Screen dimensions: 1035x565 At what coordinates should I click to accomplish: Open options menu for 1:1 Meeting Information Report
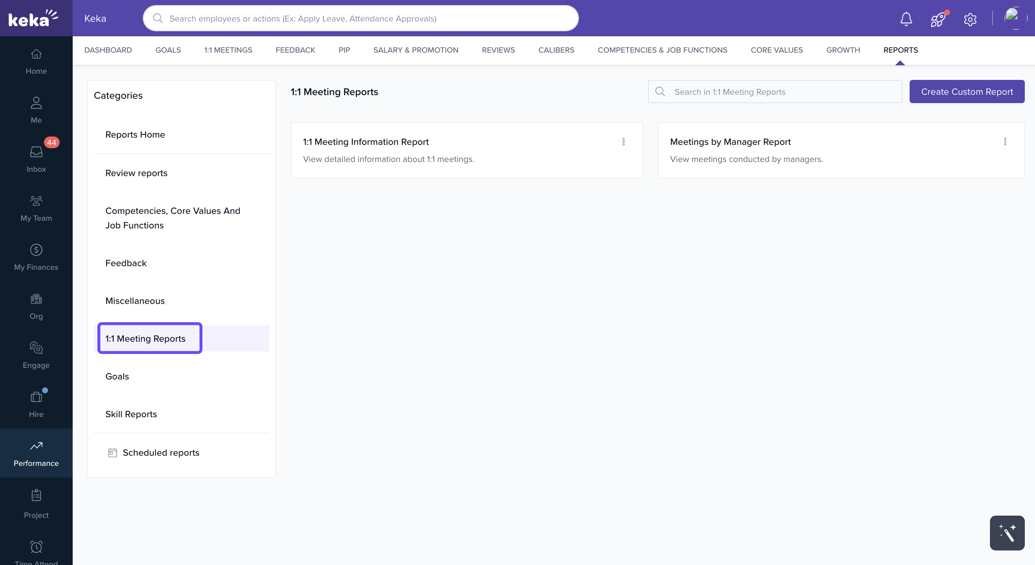(623, 142)
